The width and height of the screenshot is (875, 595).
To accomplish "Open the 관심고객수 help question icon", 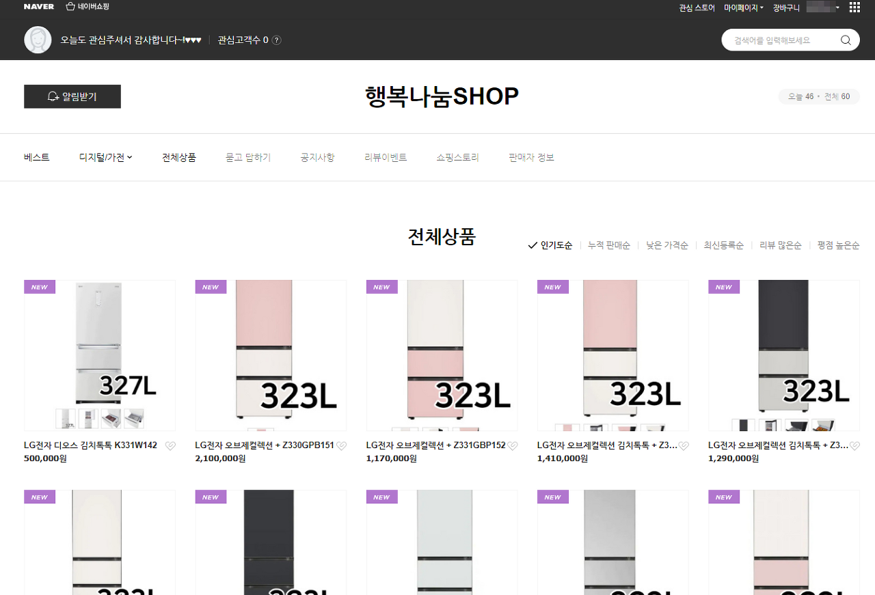I will [x=277, y=40].
